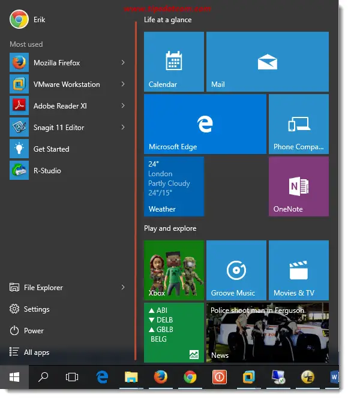Expand Snagit 11 Editor jump list arrow
The image size is (348, 398).
coord(123,127)
